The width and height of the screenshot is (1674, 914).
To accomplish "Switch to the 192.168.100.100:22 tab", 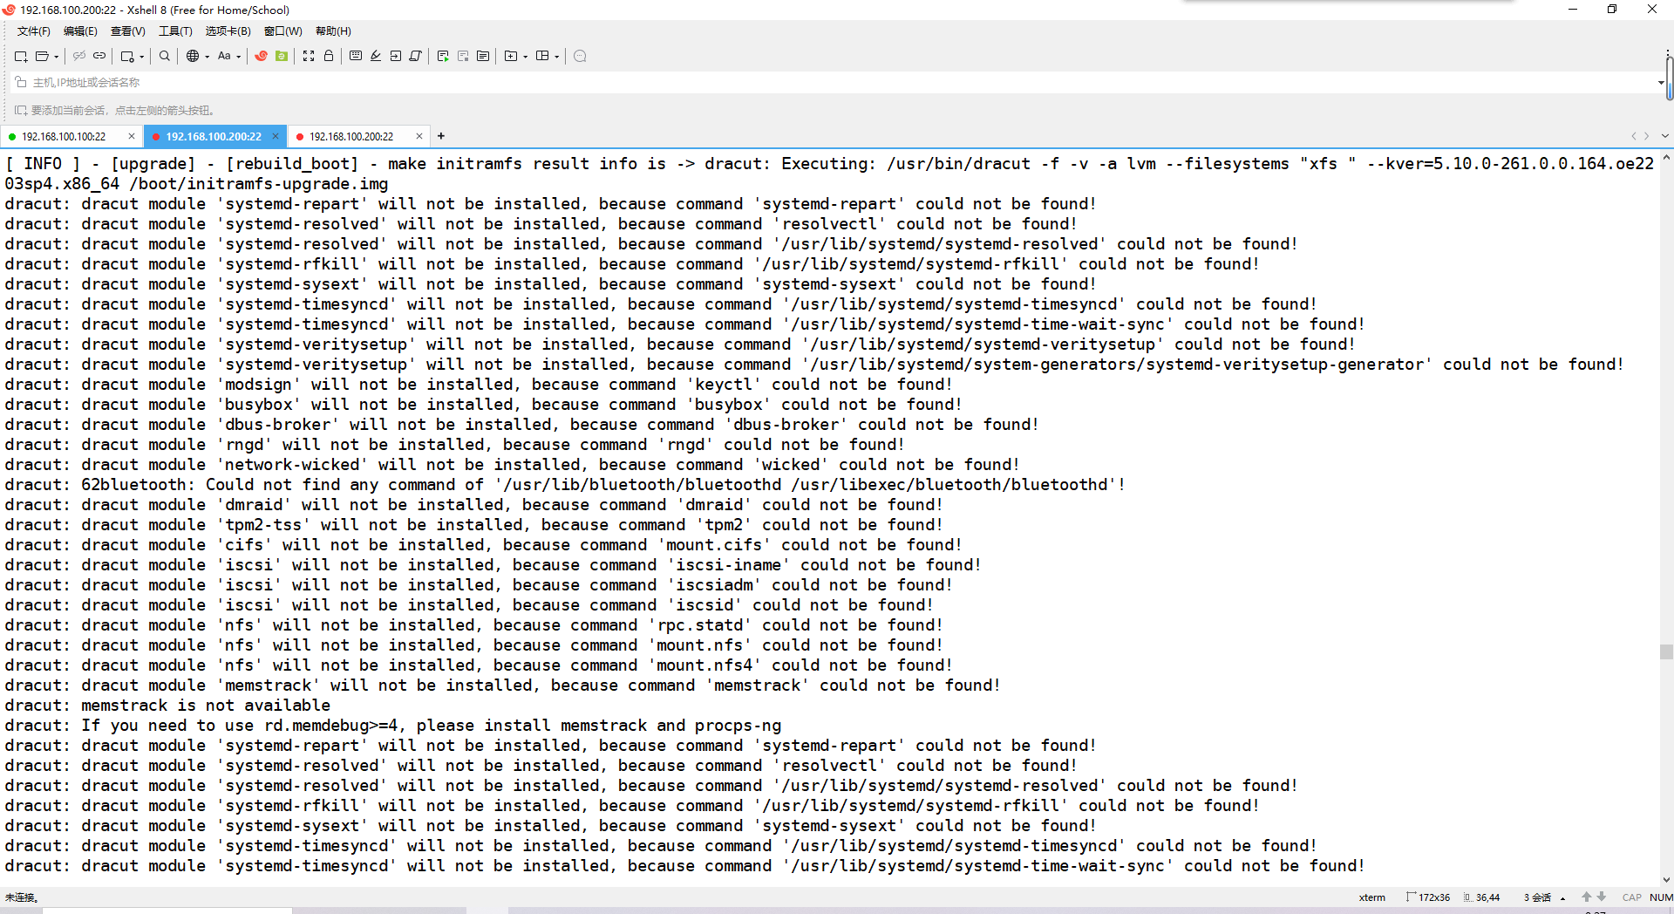I will coord(64,137).
